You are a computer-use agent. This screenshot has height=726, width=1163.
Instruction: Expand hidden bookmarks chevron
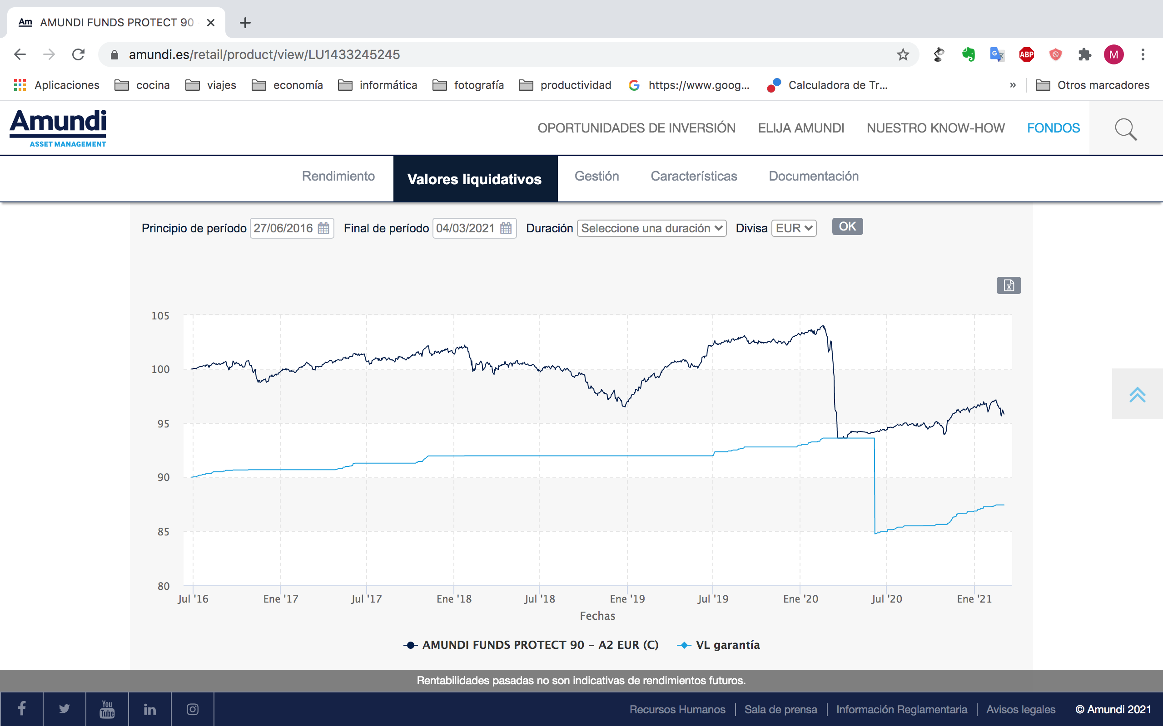[x=1013, y=85]
